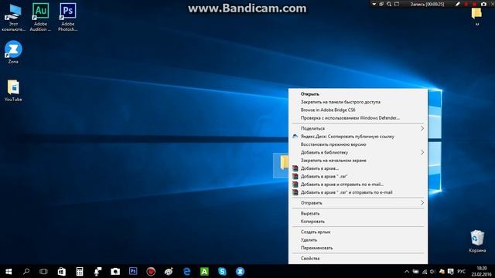Open the Camera app in taskbar
Image resolution: width=495 pixels, height=278 pixels.
tap(115, 271)
